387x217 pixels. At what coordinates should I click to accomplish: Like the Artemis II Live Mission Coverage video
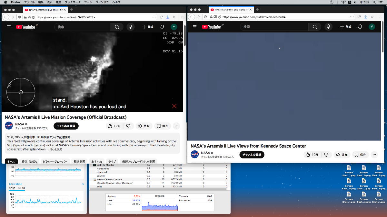114,126
